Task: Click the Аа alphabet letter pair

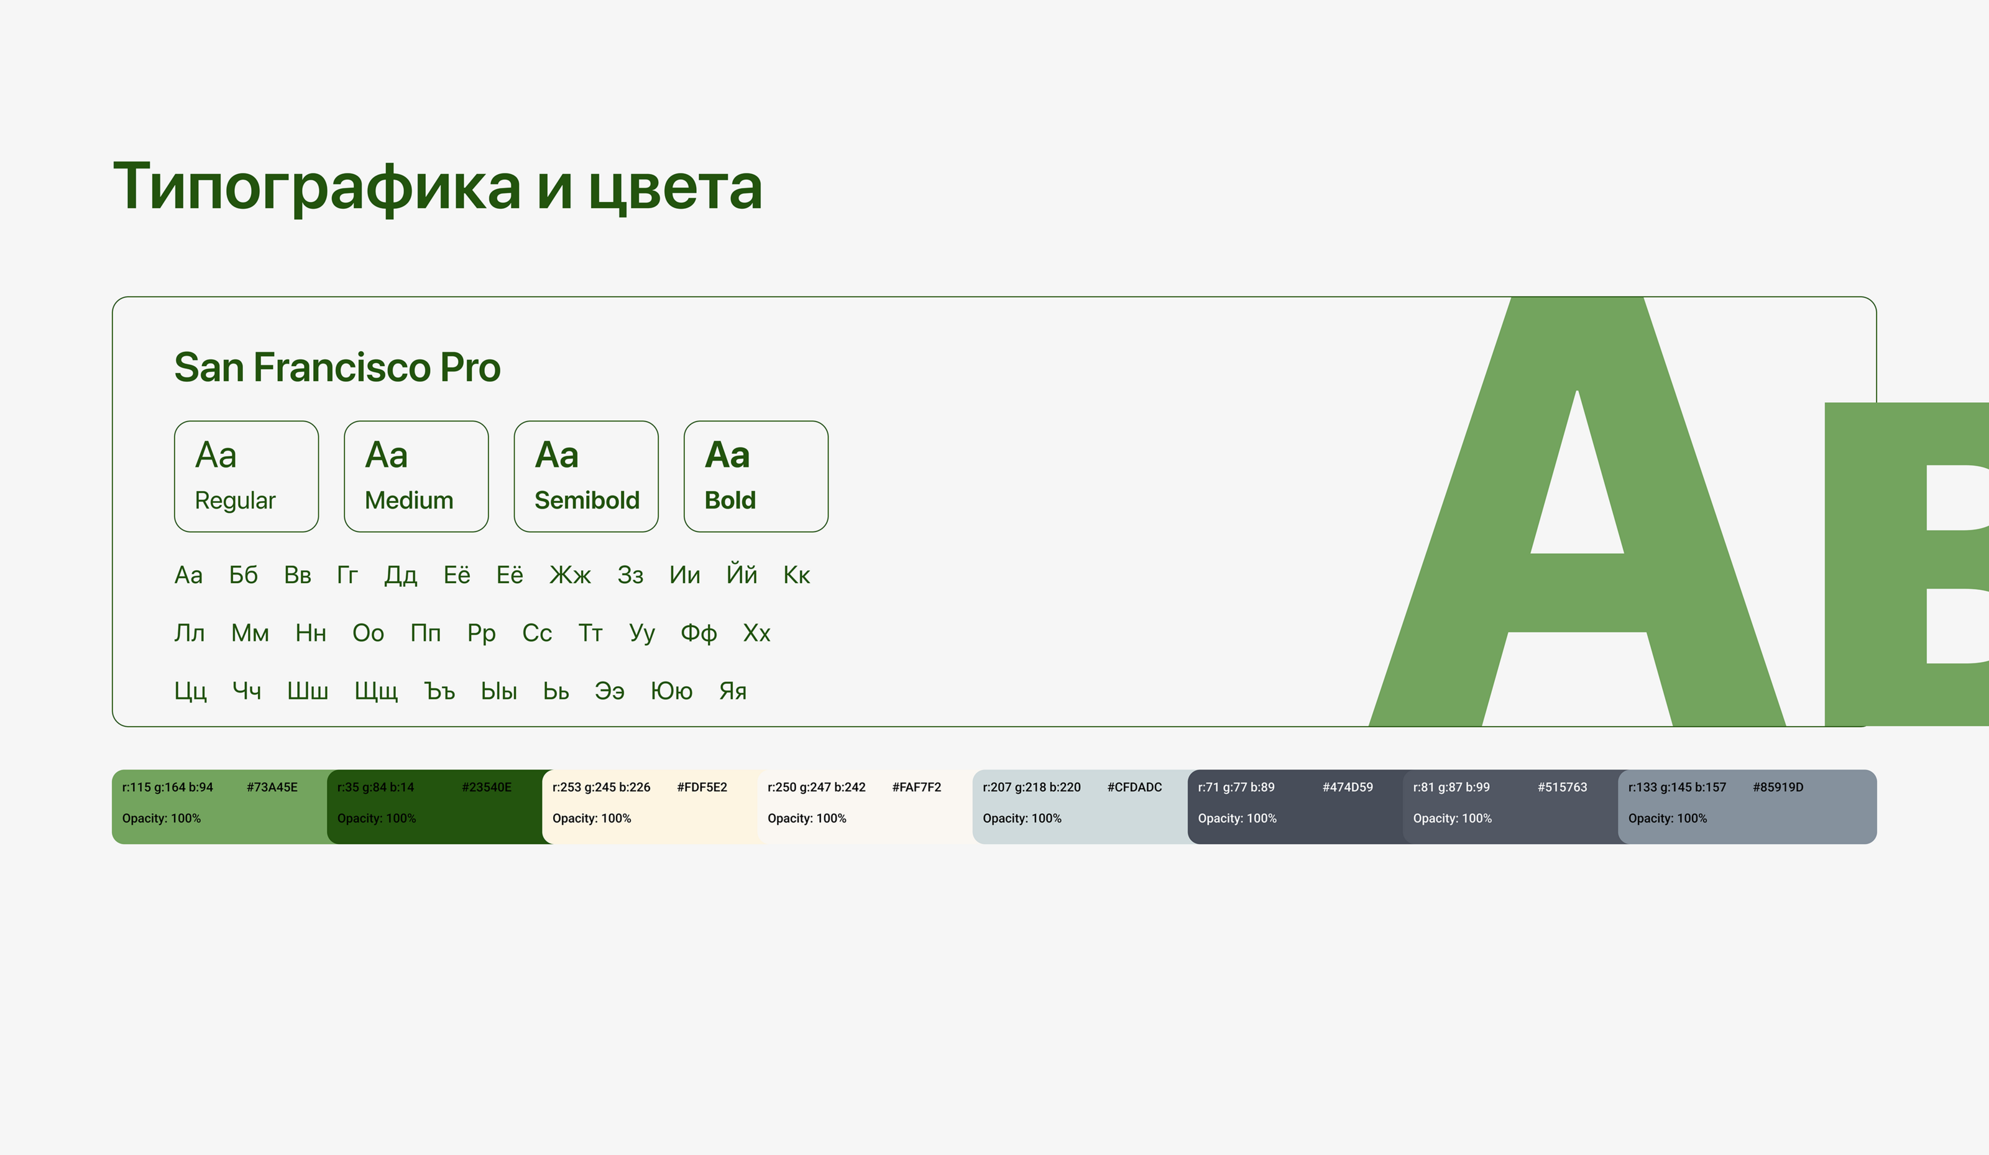Action: 188,575
